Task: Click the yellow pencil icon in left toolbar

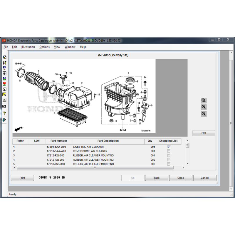Action: tap(4, 94)
